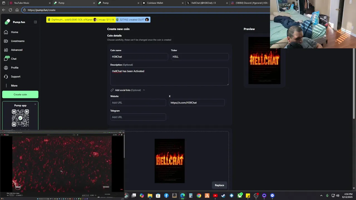Screen dimensions: 356x200
Task: Open Microsoft Store from the taskbar
Action: (158, 196)
